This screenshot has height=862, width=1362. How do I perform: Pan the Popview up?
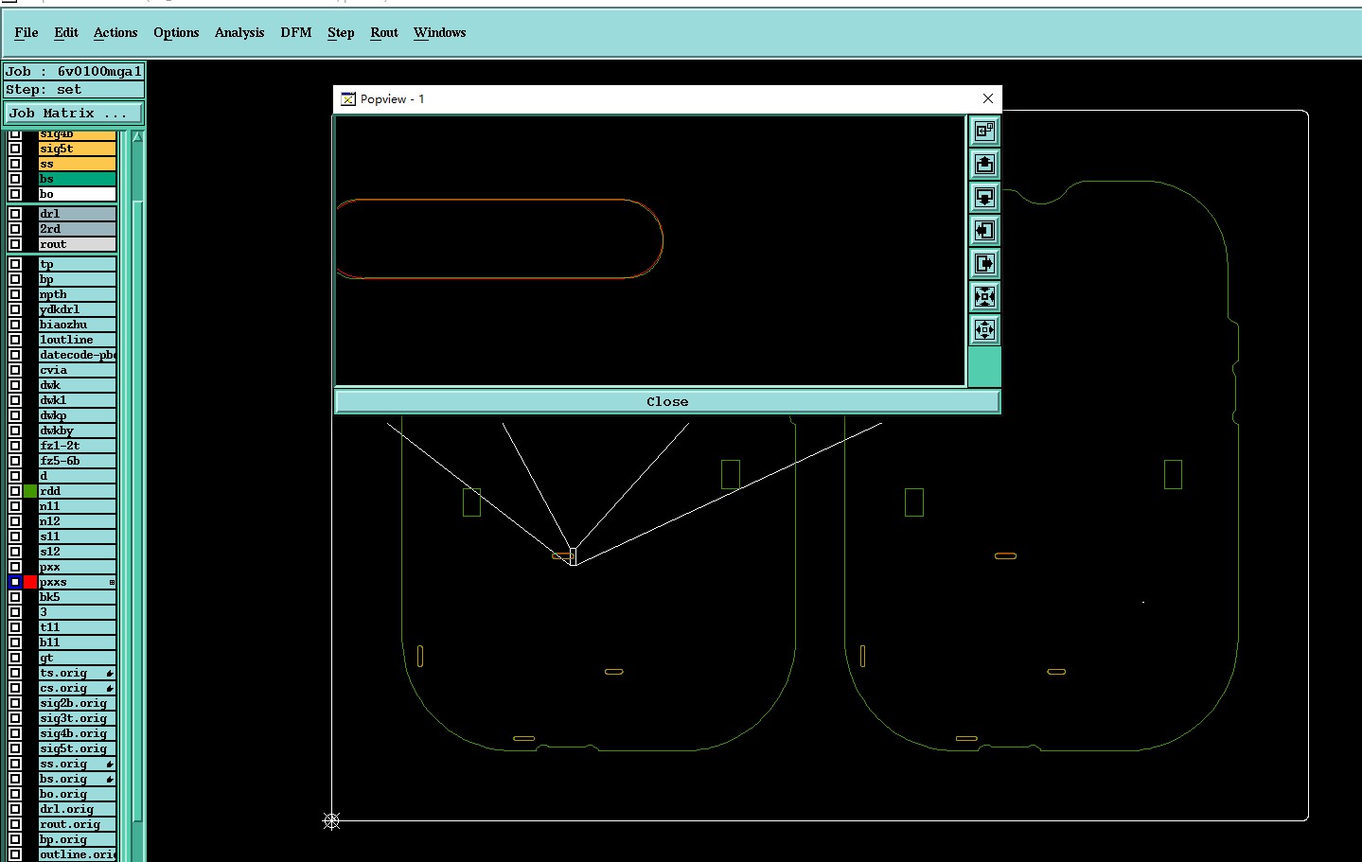click(x=984, y=164)
